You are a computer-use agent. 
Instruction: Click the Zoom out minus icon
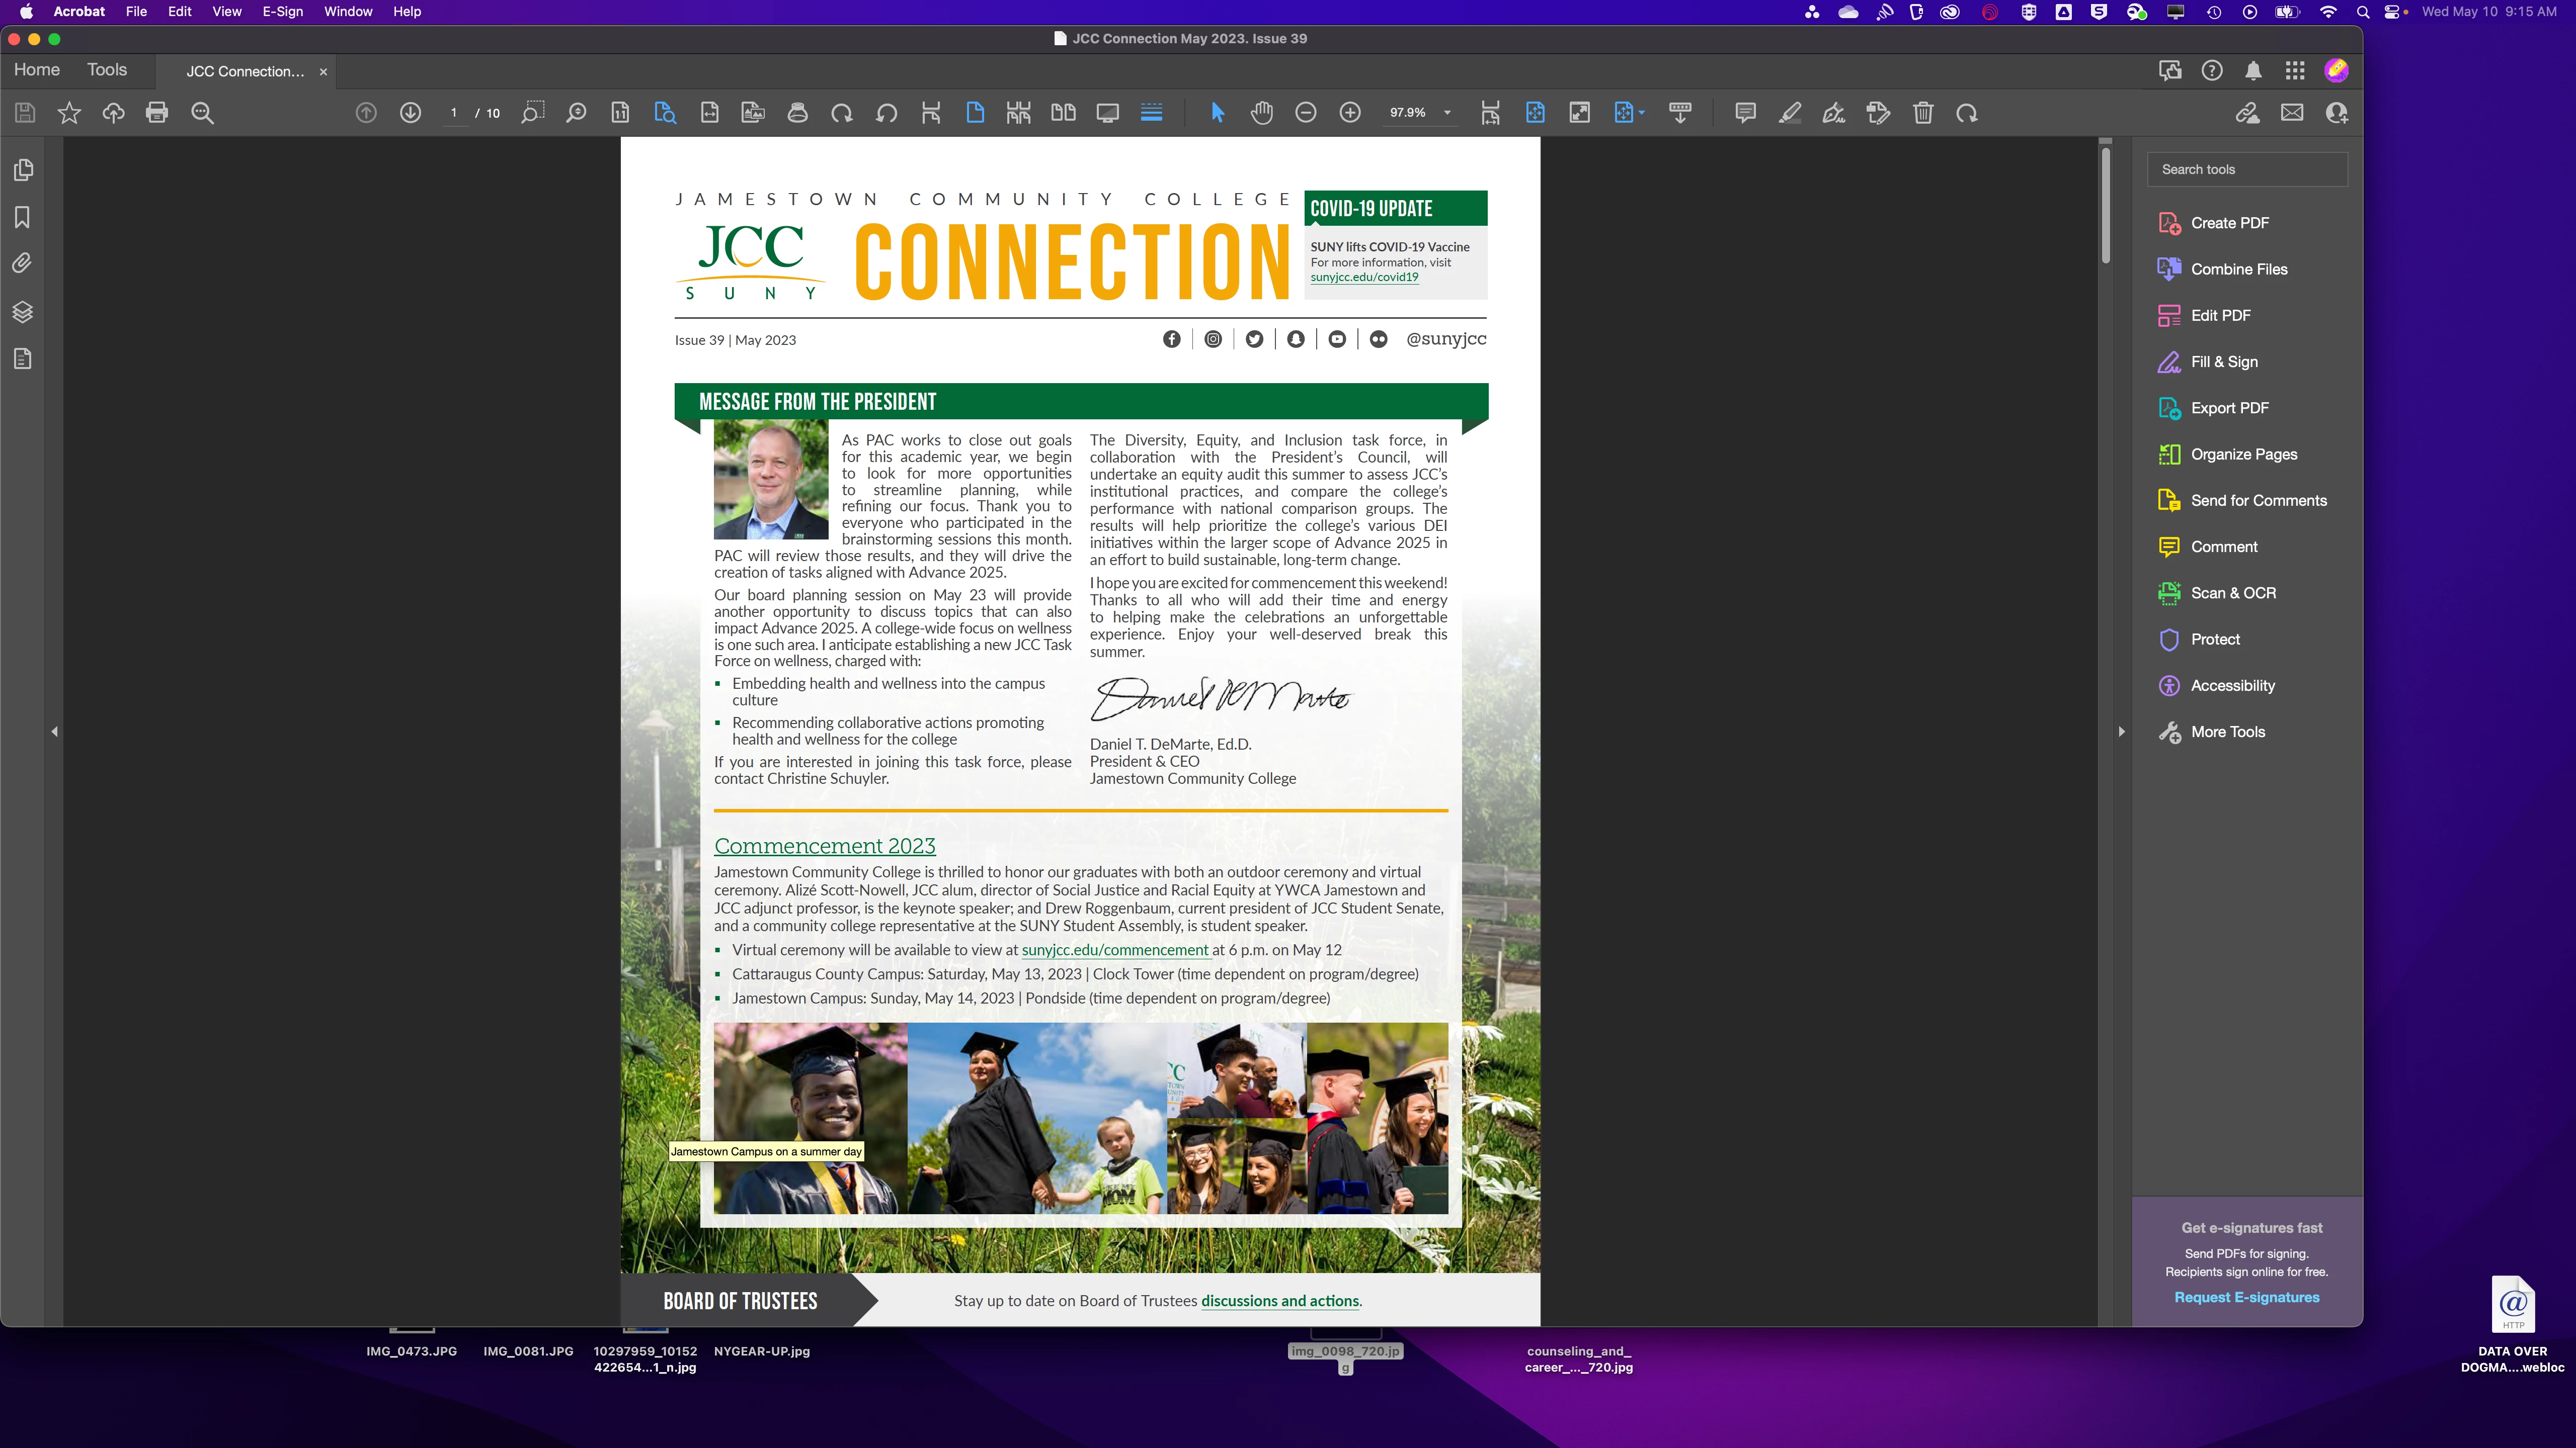[1306, 113]
